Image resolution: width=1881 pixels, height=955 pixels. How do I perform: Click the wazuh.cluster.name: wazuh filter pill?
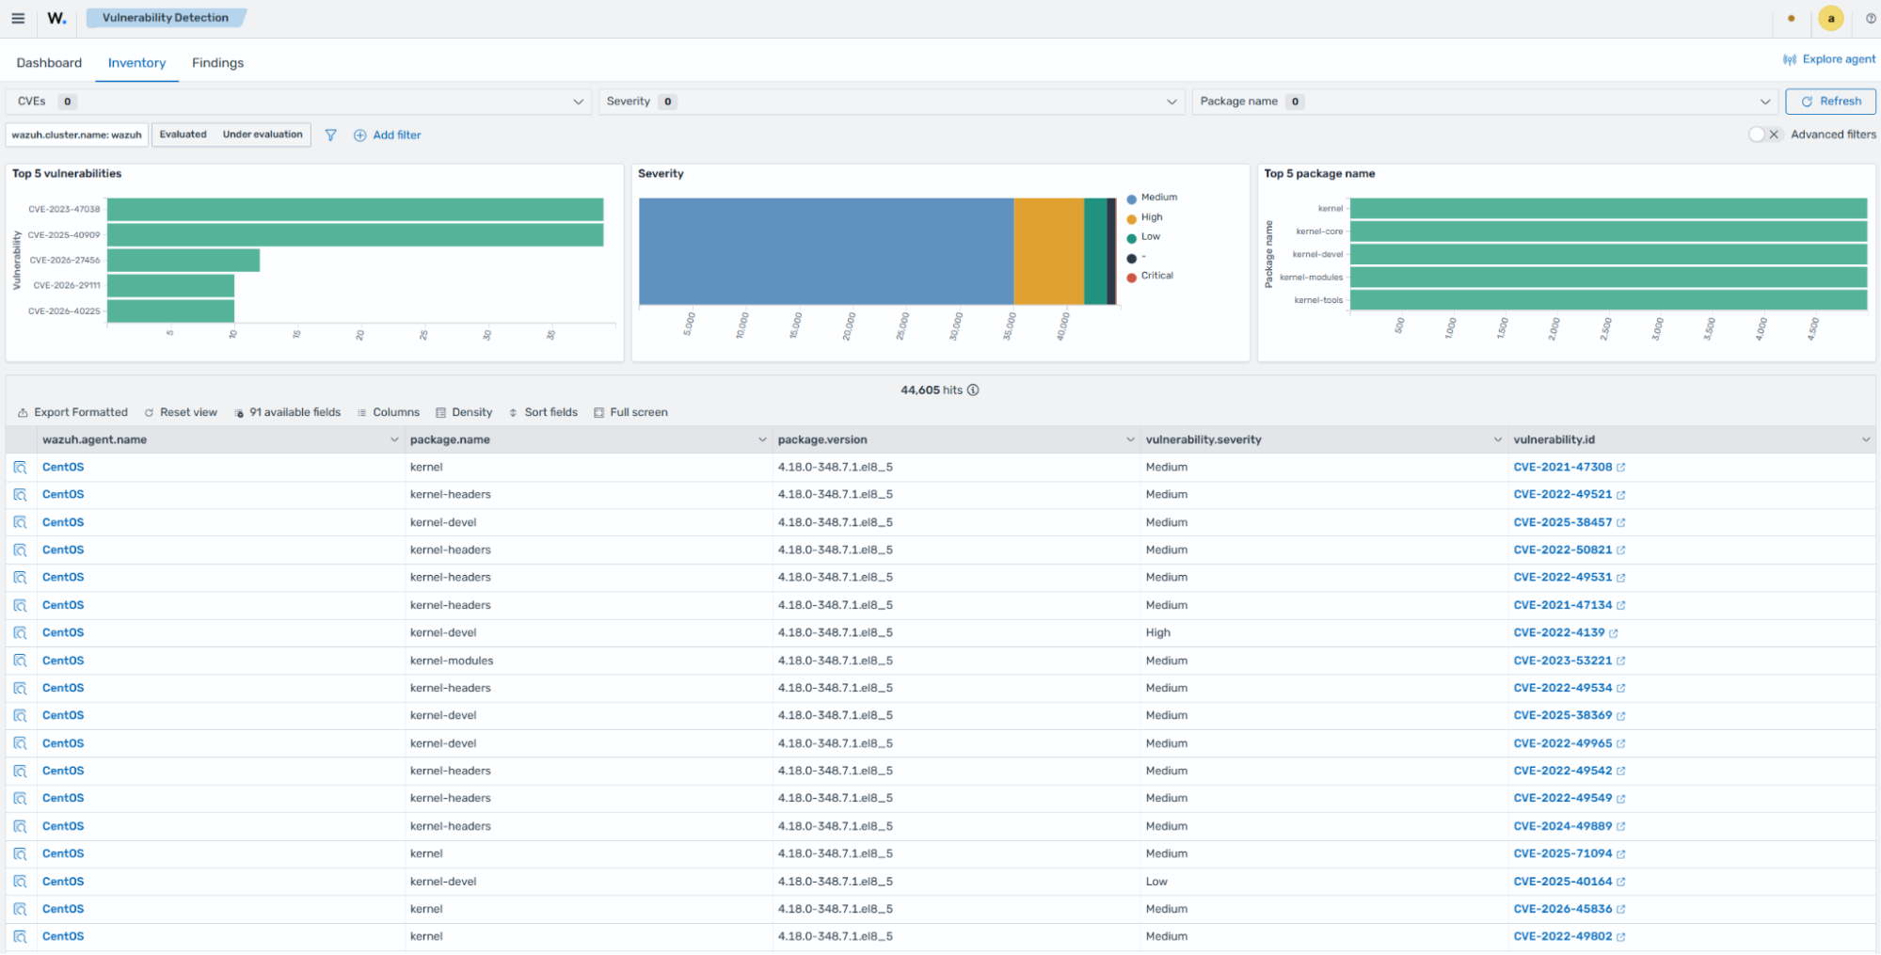[x=77, y=135]
